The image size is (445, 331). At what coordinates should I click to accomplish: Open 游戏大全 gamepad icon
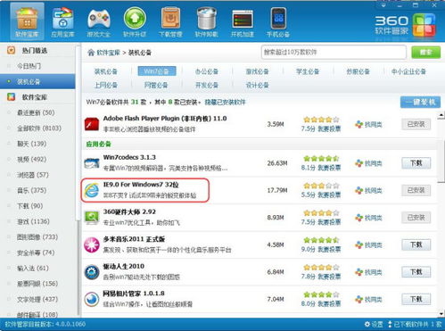(x=99, y=21)
